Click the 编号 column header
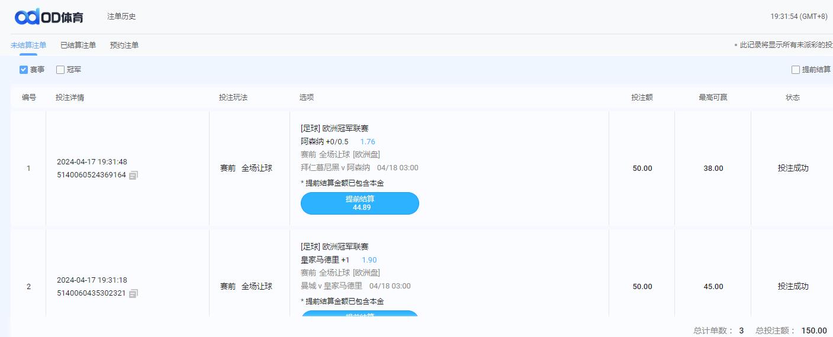Screen dimensions: 833x337 (29, 98)
